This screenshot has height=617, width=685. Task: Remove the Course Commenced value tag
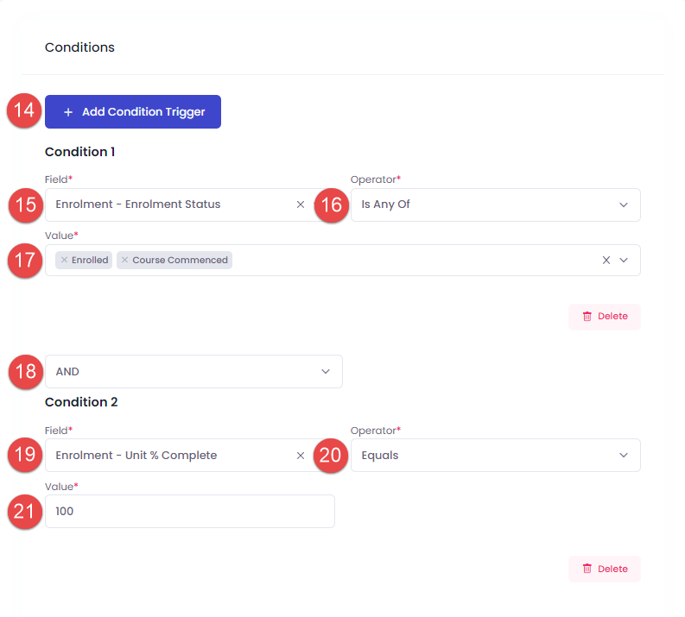pyautogui.click(x=125, y=260)
